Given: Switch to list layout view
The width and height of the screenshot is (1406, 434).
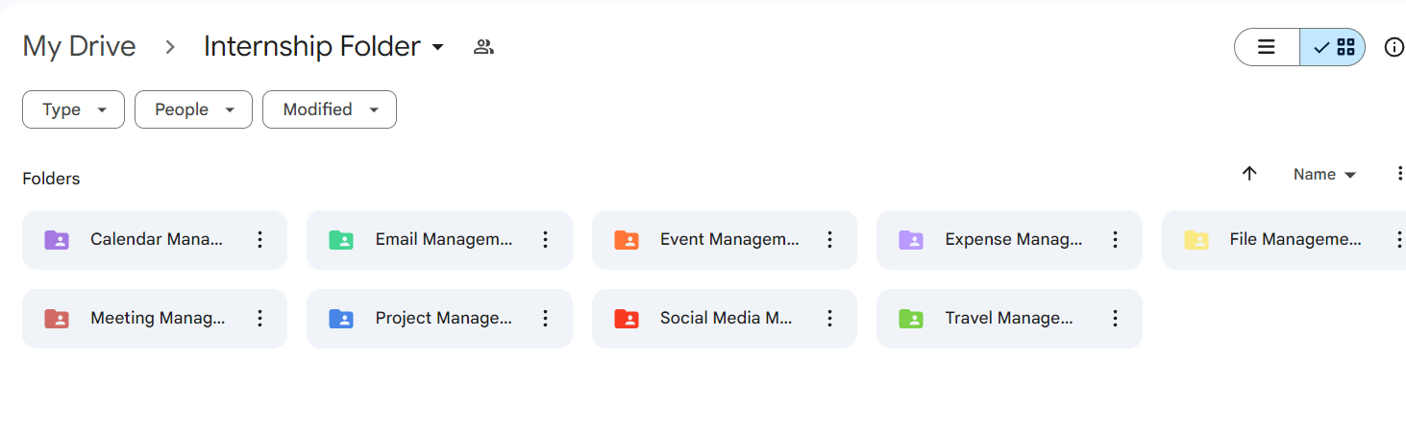Looking at the screenshot, I should click(x=1267, y=47).
